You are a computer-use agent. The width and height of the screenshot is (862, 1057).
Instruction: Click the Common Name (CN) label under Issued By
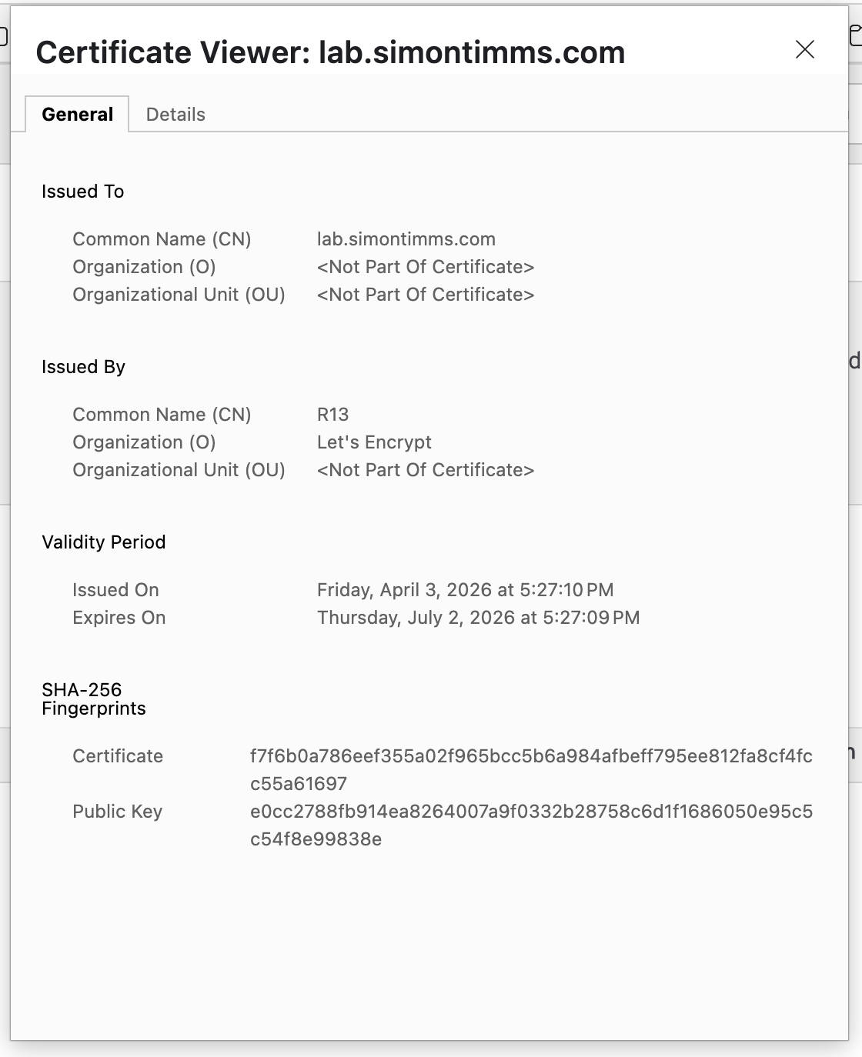coord(162,414)
